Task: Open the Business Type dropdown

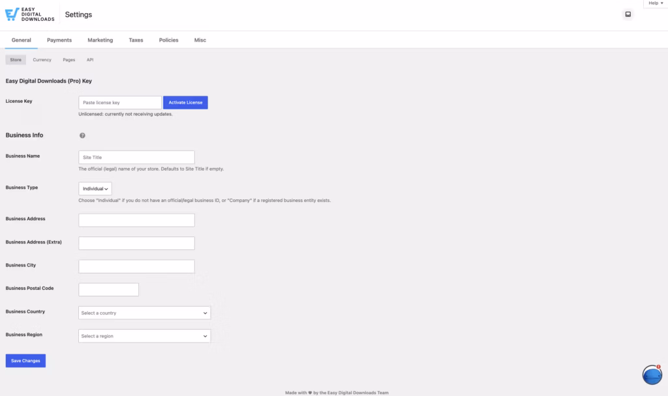Action: [95, 188]
